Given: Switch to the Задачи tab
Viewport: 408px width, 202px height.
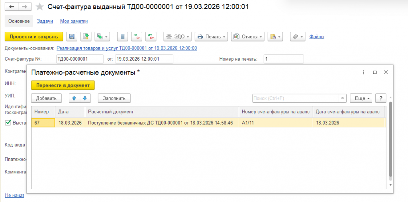Looking at the screenshot, I should (x=45, y=21).
